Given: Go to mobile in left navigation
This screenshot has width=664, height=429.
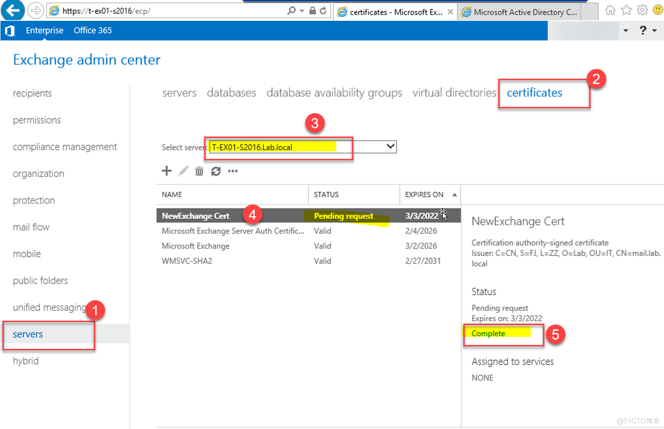Looking at the screenshot, I should pyautogui.click(x=27, y=254).
